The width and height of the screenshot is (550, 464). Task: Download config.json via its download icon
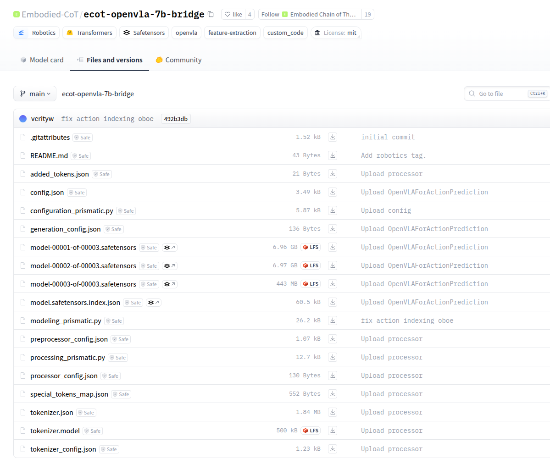point(333,192)
